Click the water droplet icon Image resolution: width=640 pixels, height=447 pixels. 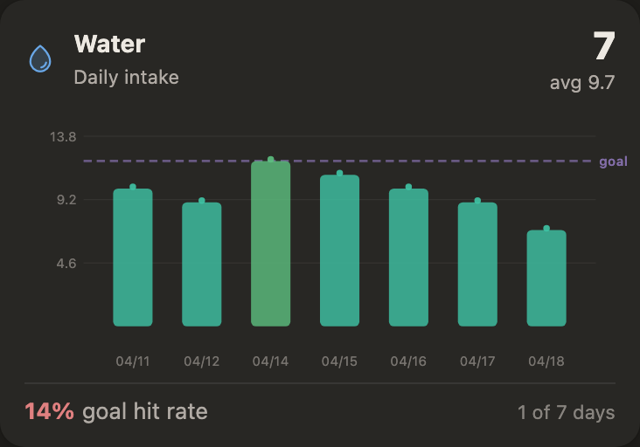40,58
